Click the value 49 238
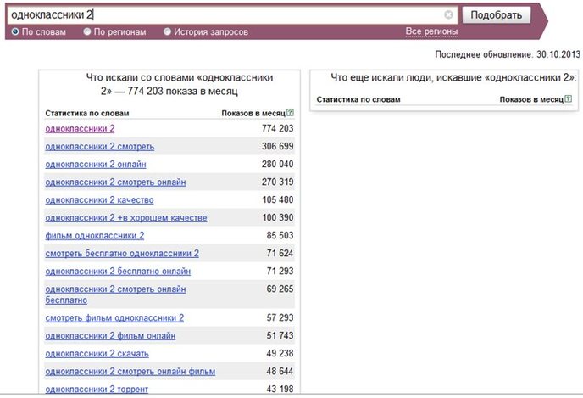Screen dimensions: 583x398 coord(280,354)
